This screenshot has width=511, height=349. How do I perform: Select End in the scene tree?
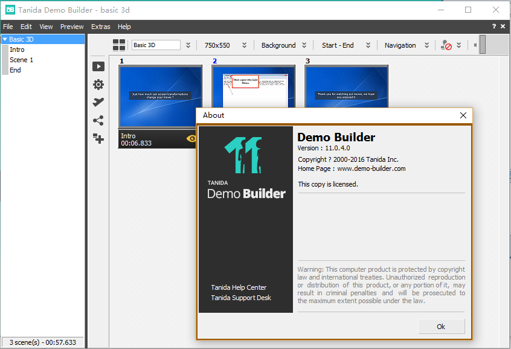[15, 70]
